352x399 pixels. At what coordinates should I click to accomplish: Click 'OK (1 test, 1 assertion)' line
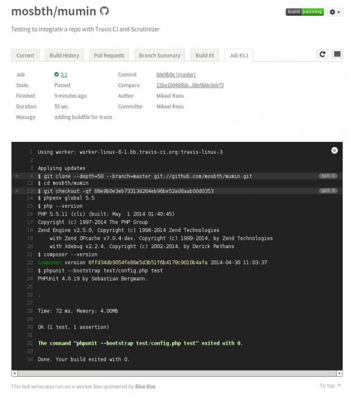click(x=73, y=327)
